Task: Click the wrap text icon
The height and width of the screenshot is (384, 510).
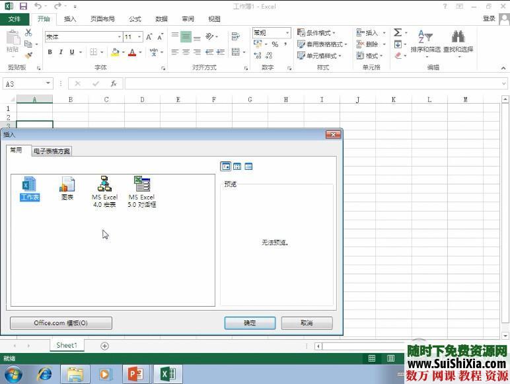Action: pos(236,36)
